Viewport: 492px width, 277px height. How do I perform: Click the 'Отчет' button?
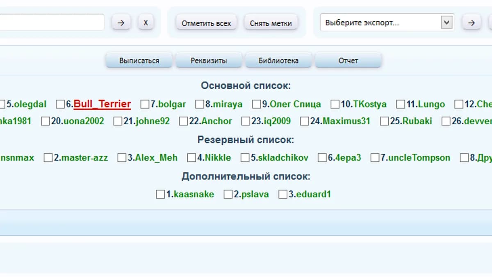[x=348, y=61]
